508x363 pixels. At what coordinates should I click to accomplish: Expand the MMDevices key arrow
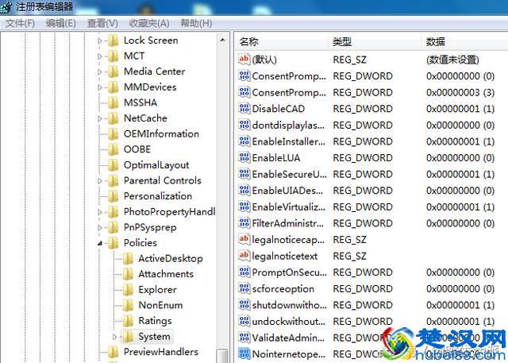(x=100, y=87)
